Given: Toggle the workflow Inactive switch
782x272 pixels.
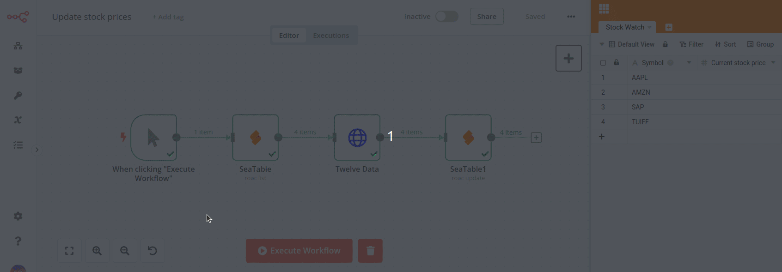Looking at the screenshot, I should pyautogui.click(x=446, y=17).
